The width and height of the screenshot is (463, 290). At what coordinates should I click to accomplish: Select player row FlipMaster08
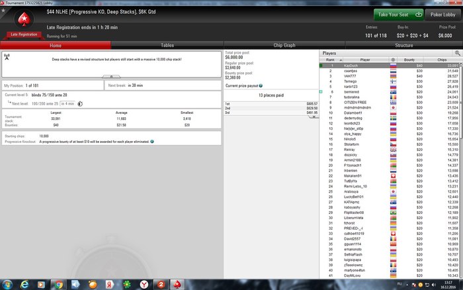(389, 213)
